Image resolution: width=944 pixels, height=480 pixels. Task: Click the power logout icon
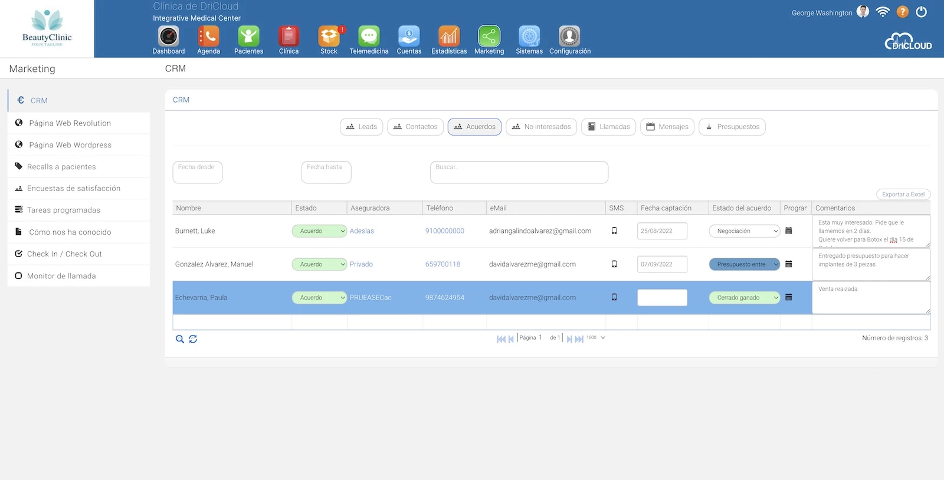pyautogui.click(x=921, y=12)
